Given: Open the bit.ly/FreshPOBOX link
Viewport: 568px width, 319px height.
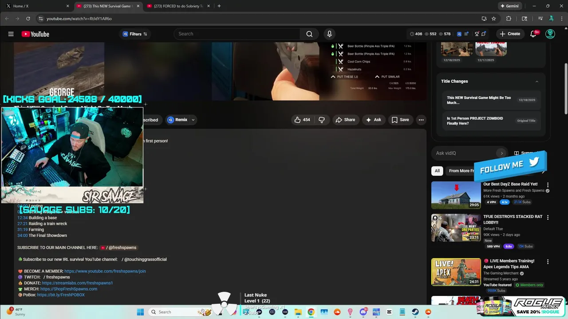Looking at the screenshot, I should [61, 295].
